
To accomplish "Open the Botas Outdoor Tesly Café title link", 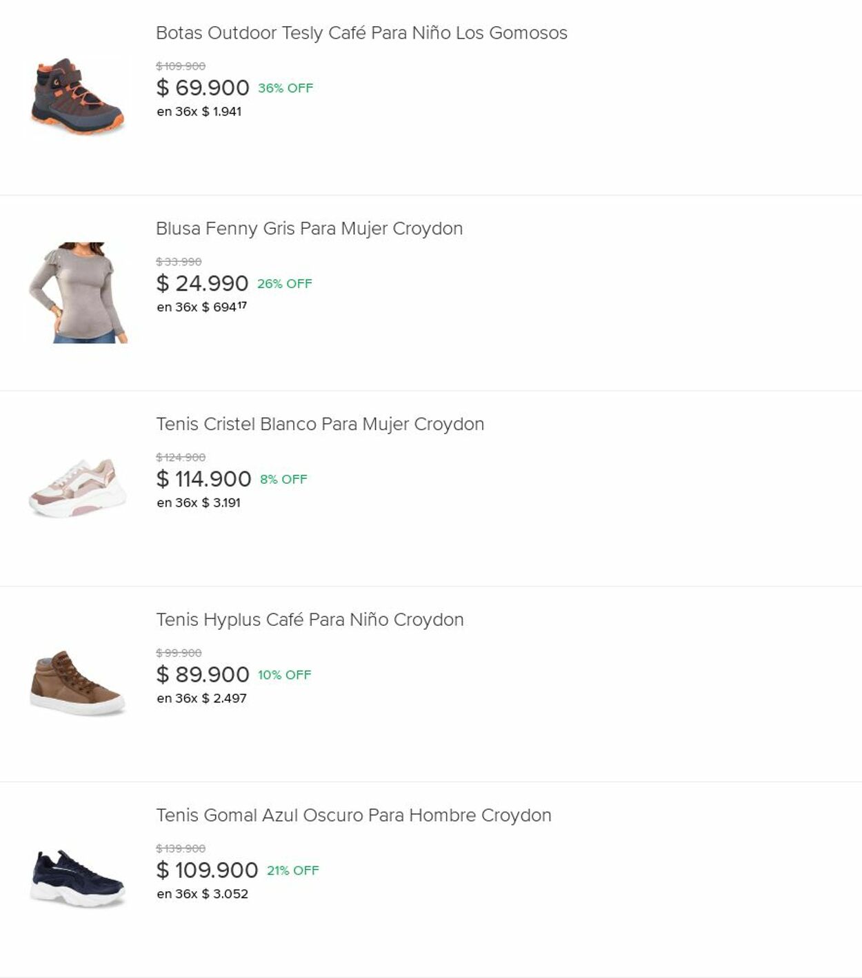I will pos(361,33).
